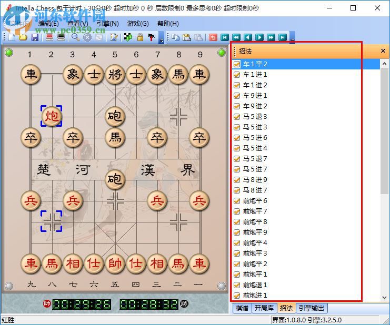Click the red hammer icon
Image resolution: width=390 pixels, height=325 pixels.
(x=152, y=37)
